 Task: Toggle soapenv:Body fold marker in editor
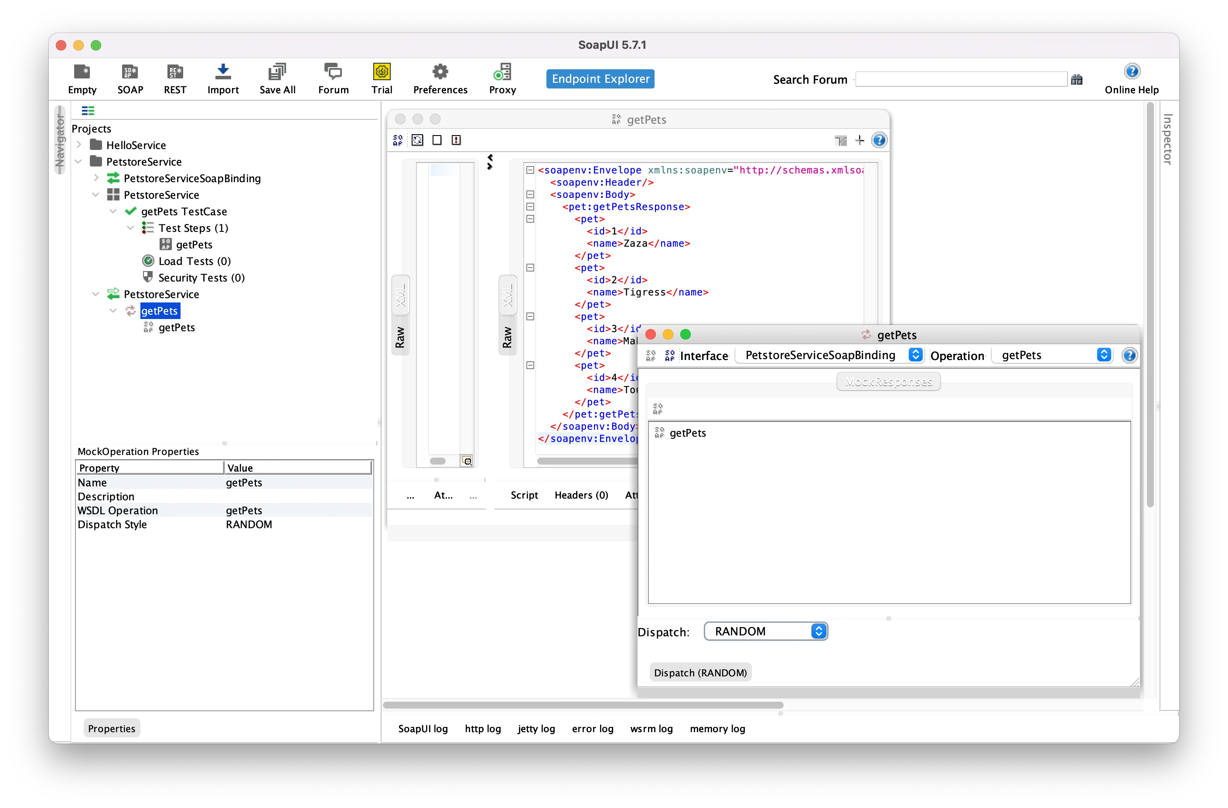[530, 194]
